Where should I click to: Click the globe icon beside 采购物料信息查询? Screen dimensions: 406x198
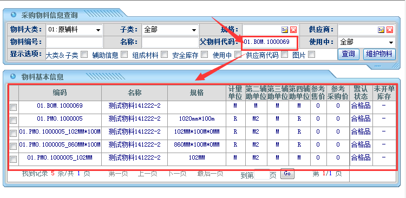coord(14,15)
